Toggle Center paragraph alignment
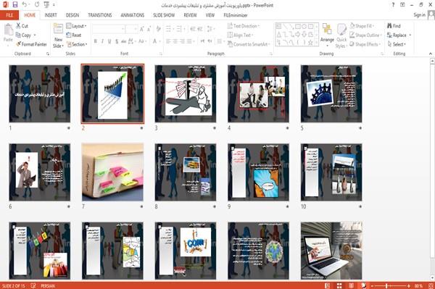The height and width of the screenshot is (289, 435). (x=175, y=41)
